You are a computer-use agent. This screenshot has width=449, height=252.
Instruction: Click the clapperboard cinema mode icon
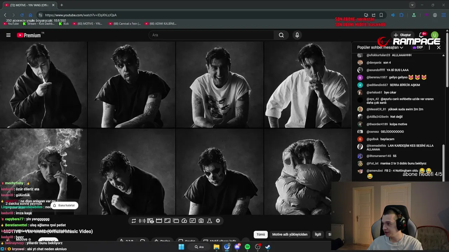coord(159,221)
